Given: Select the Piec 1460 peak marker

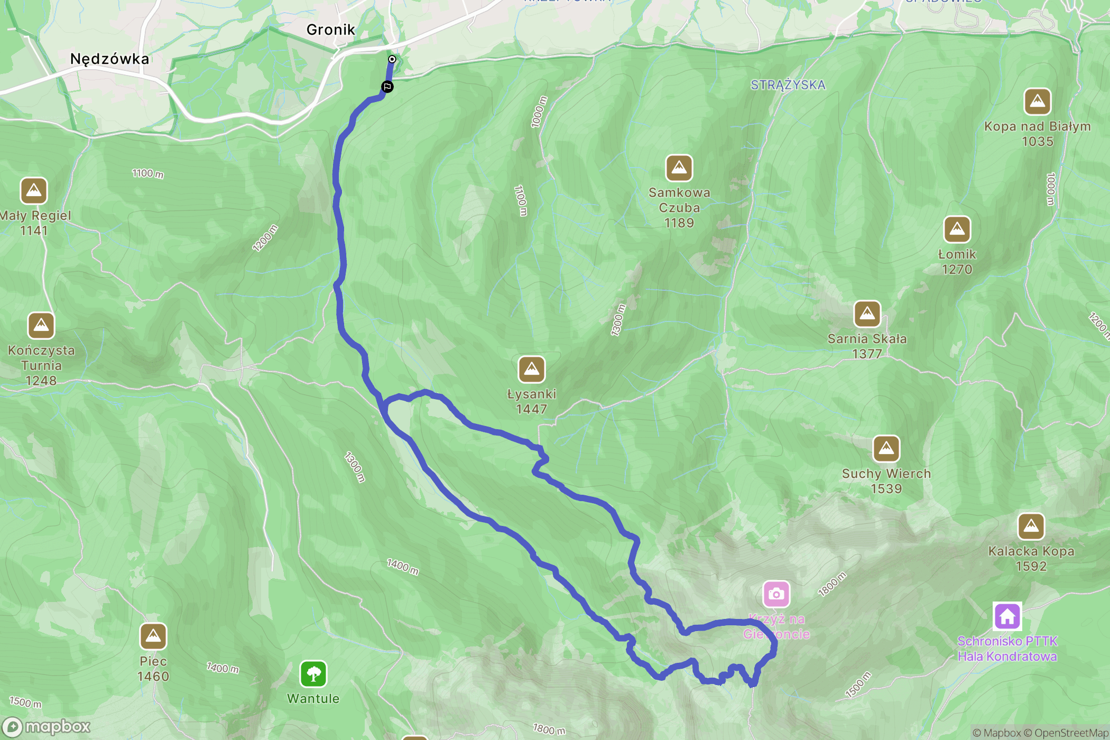Looking at the screenshot, I should coord(153,636).
